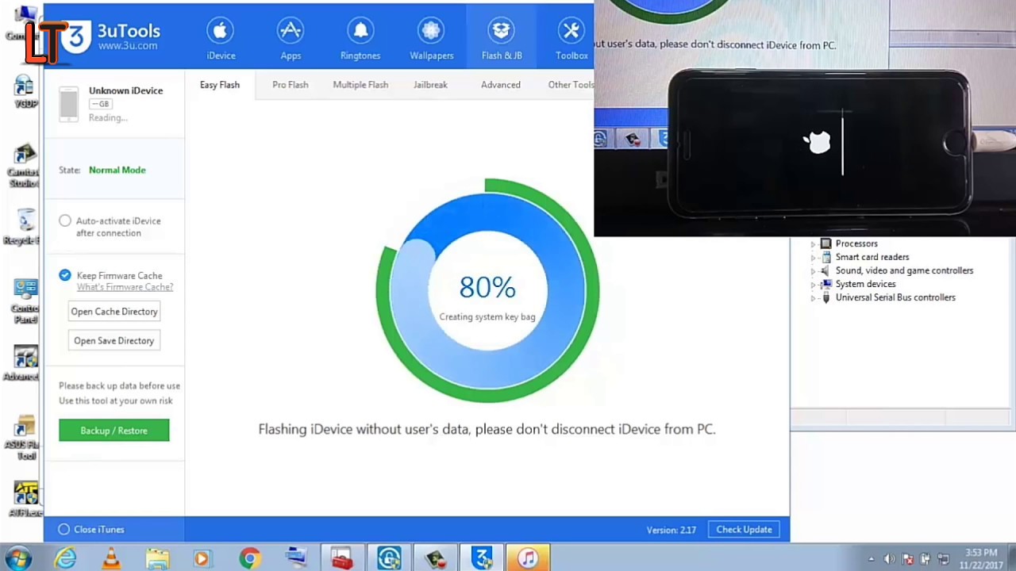Click the Creating system key bag status
This screenshot has width=1016, height=571.
487,316
